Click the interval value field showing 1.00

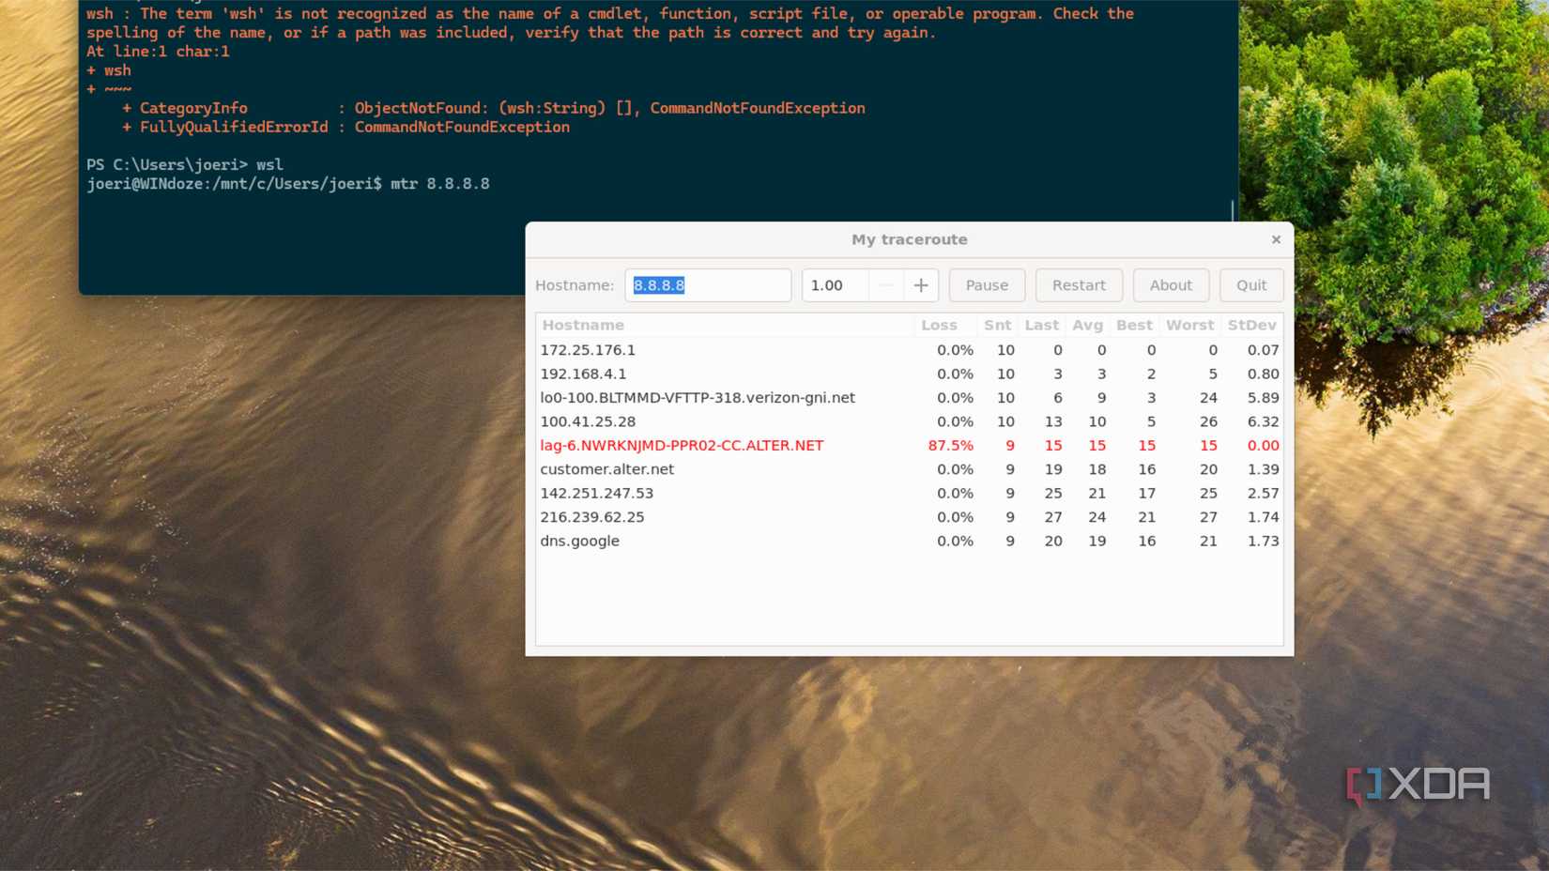(x=835, y=285)
